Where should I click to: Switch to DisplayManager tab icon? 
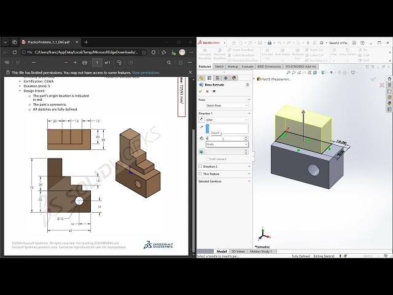[x=234, y=78]
